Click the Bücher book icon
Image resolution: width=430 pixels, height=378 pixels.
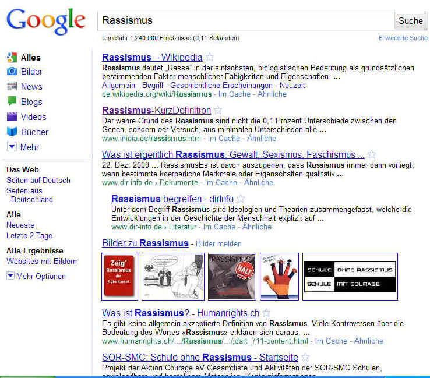(x=12, y=132)
